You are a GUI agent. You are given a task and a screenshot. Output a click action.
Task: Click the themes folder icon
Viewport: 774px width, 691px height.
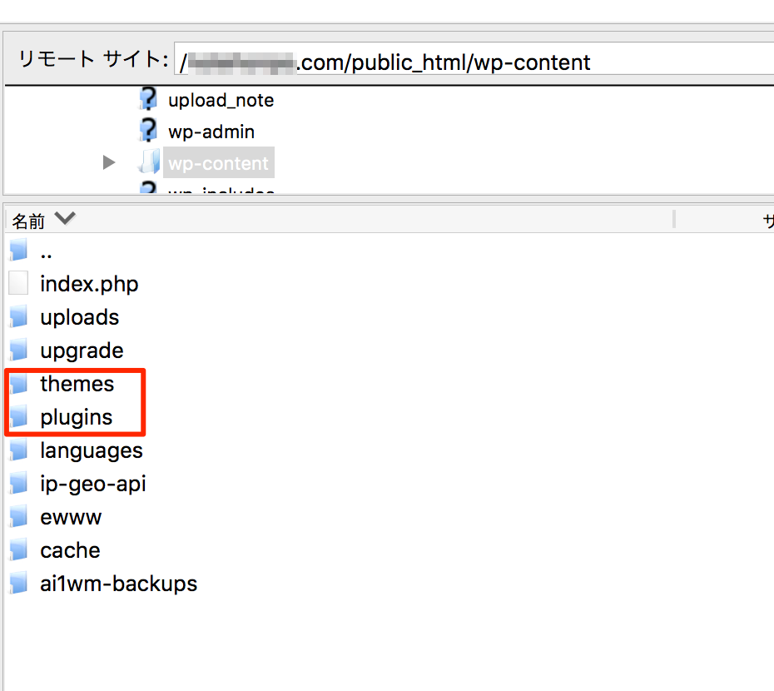click(x=19, y=384)
